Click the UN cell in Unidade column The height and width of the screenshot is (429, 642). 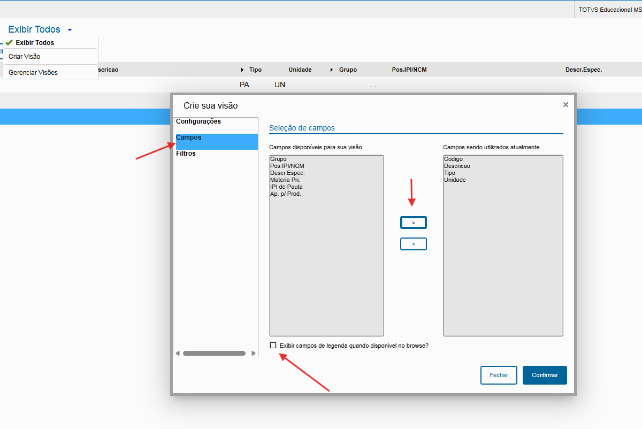click(x=280, y=85)
